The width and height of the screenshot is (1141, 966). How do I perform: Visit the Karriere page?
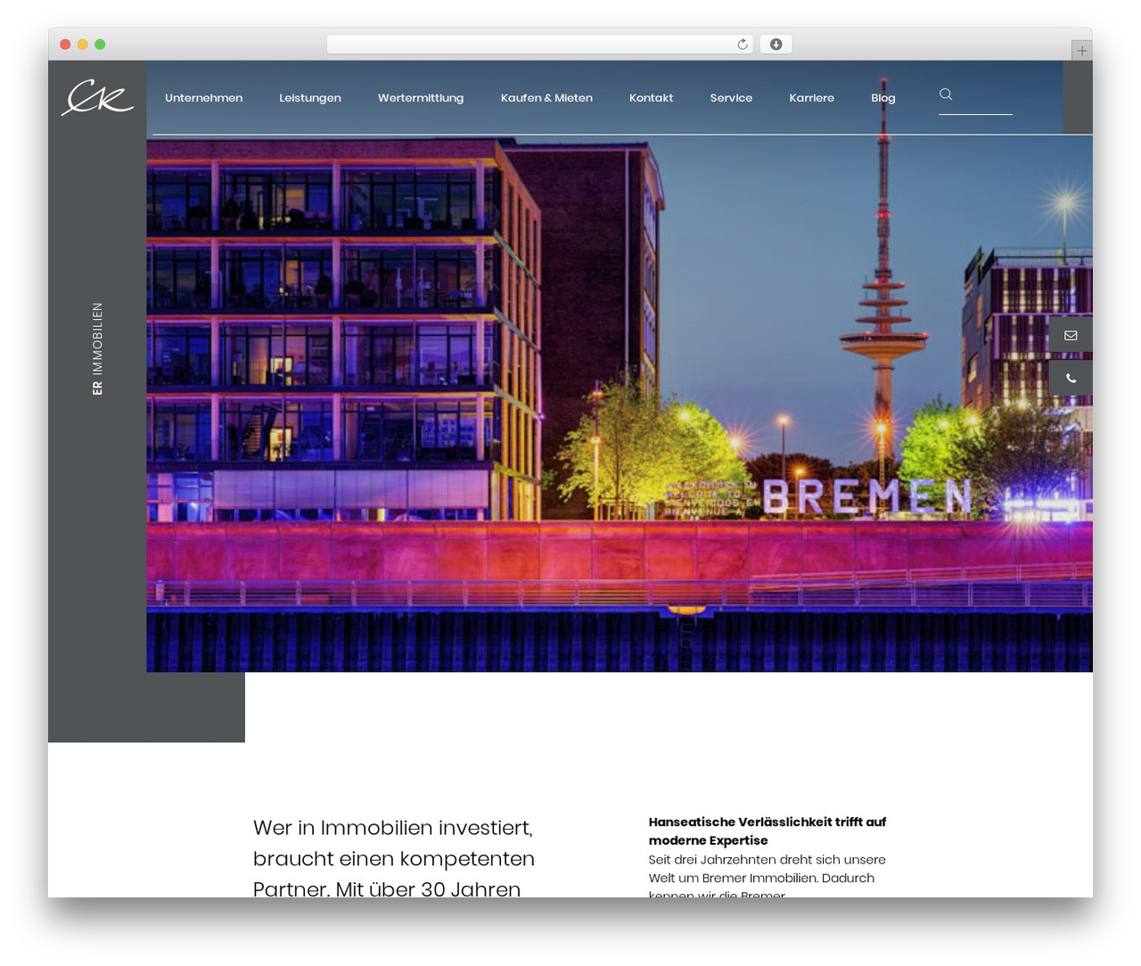[811, 98]
